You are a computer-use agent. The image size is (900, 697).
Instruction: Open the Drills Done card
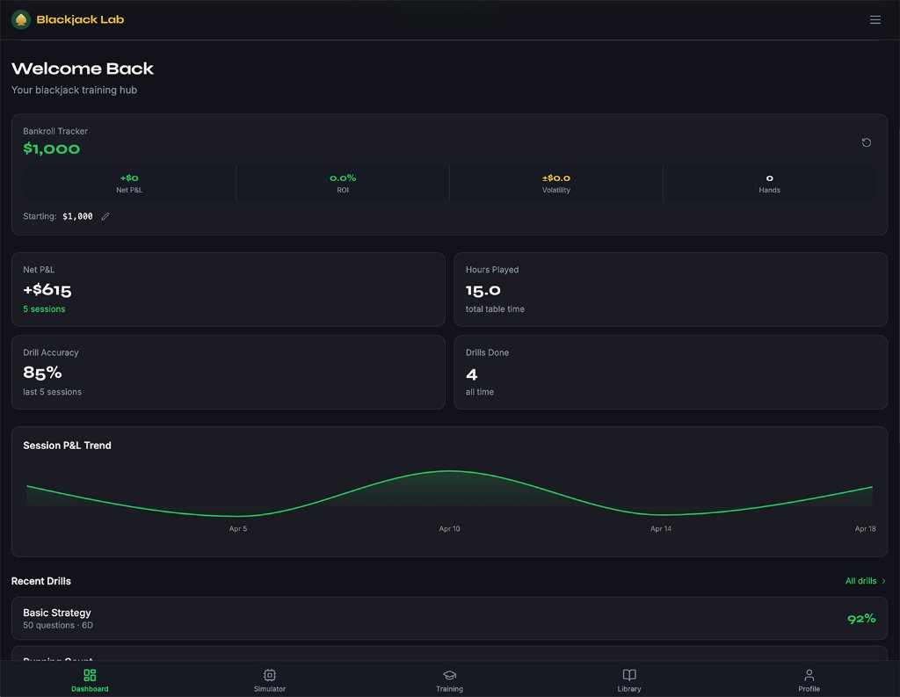(x=671, y=371)
